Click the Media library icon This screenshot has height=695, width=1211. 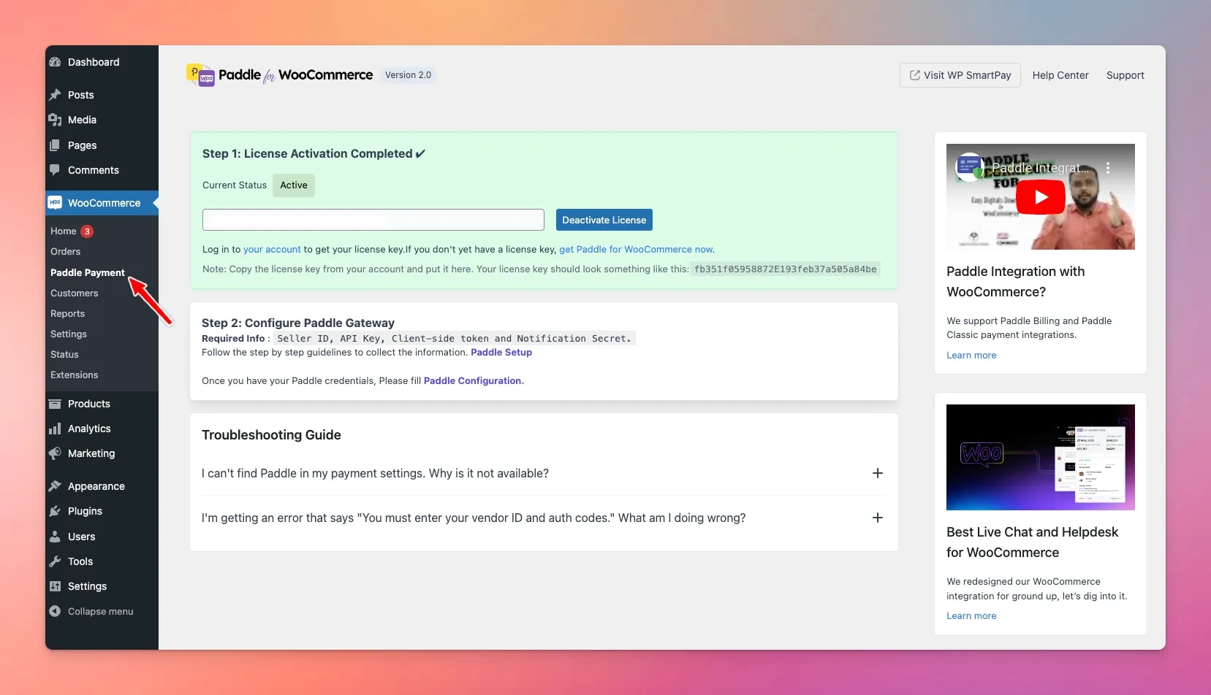(55, 120)
